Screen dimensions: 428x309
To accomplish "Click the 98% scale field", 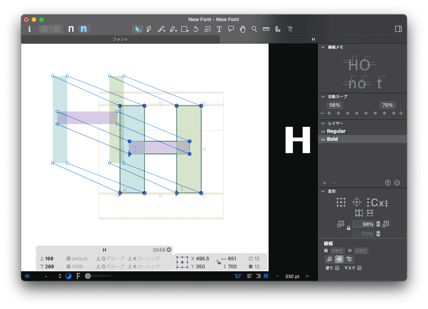I will pyautogui.click(x=363, y=224).
